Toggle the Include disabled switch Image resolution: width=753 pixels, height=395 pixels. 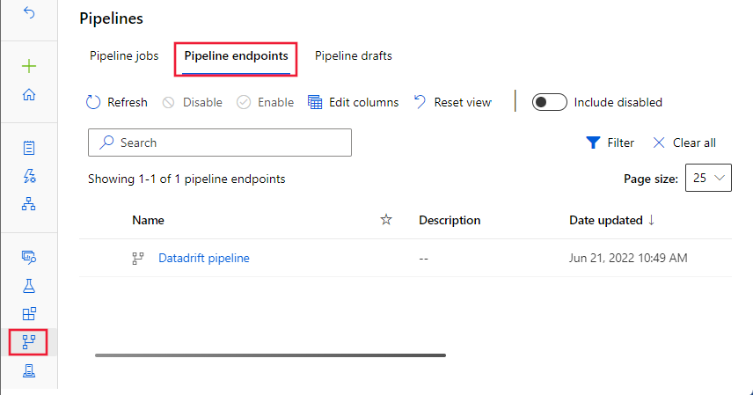[x=550, y=102]
